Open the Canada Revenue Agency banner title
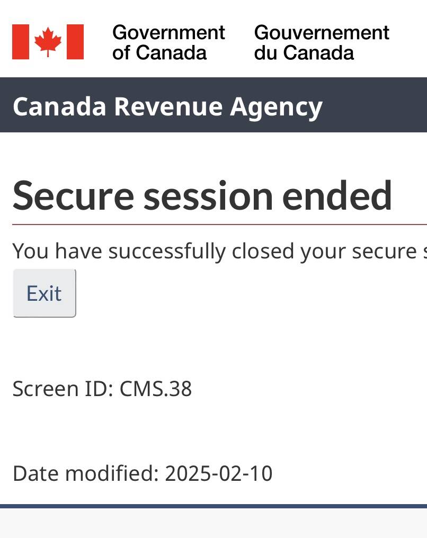The image size is (427, 538). click(x=167, y=106)
